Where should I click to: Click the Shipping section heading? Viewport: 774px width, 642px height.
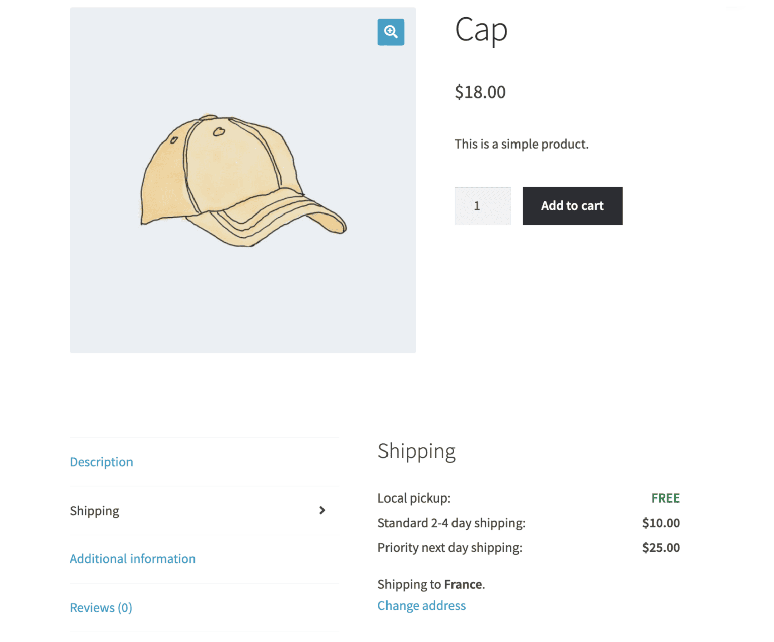click(416, 451)
